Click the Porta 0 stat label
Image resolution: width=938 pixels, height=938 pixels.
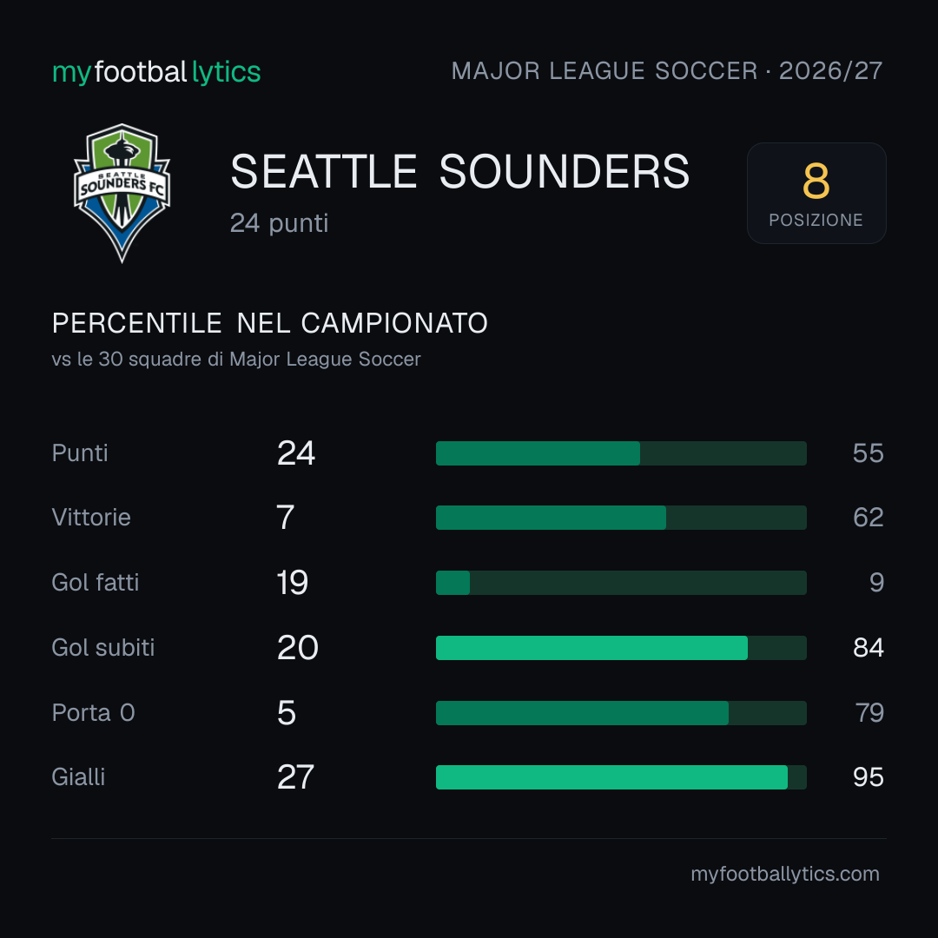(x=93, y=713)
